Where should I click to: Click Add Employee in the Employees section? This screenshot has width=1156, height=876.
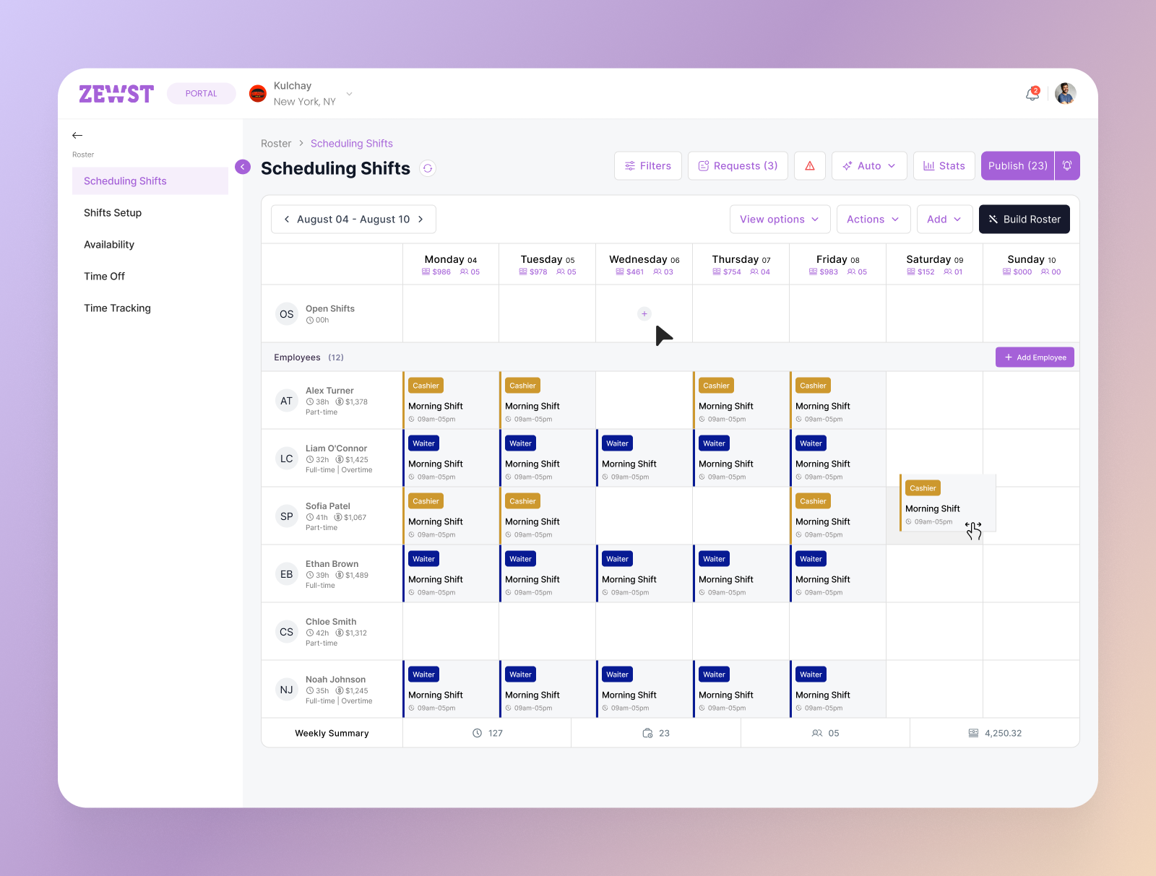coord(1035,357)
